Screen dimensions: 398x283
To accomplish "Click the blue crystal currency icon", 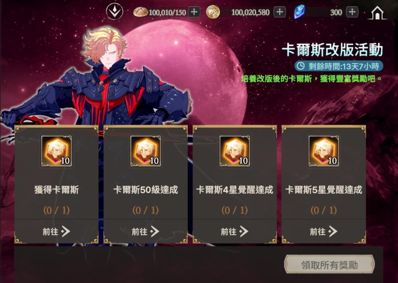I will (x=300, y=12).
